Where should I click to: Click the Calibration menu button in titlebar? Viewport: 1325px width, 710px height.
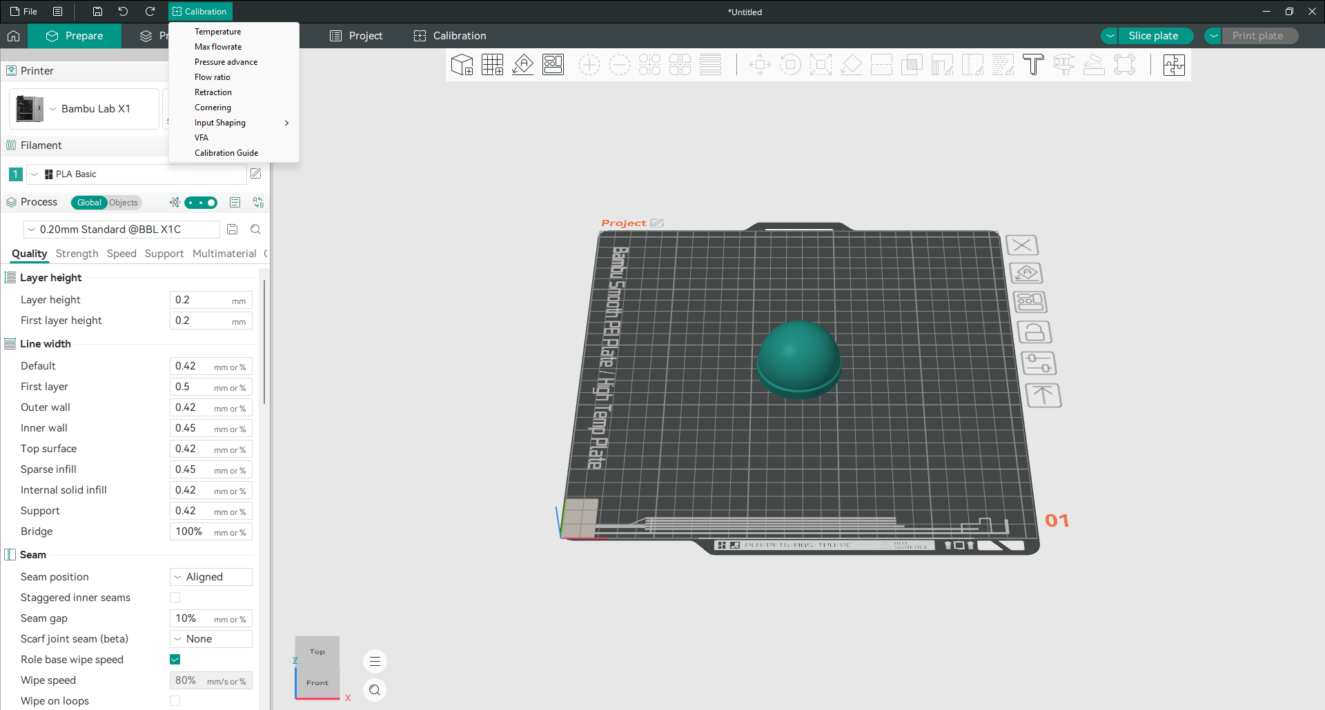200,12
